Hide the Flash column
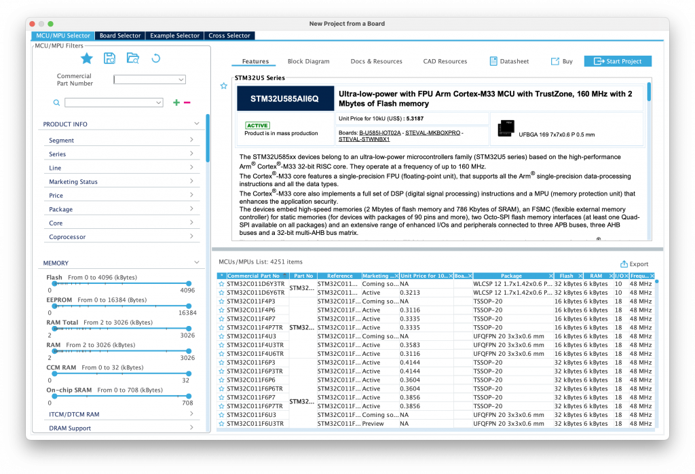 580,276
